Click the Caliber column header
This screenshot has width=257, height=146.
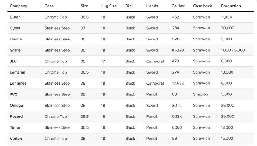click(x=178, y=6)
